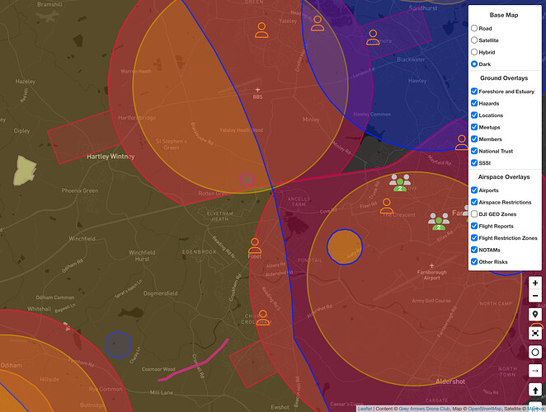The image size is (546, 412).
Task: Click the Blackwater map label
Action: [411, 59]
